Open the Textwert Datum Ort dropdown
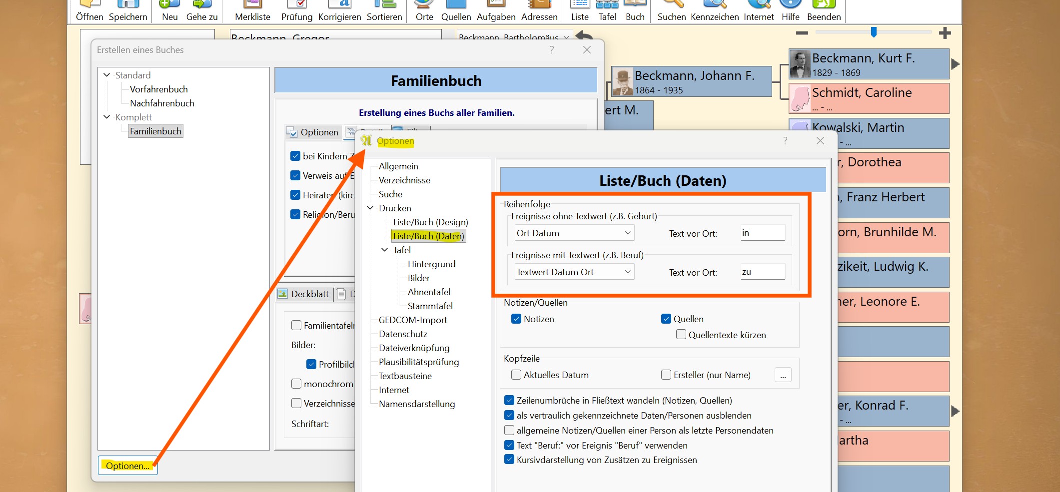1060x492 pixels. click(x=574, y=272)
